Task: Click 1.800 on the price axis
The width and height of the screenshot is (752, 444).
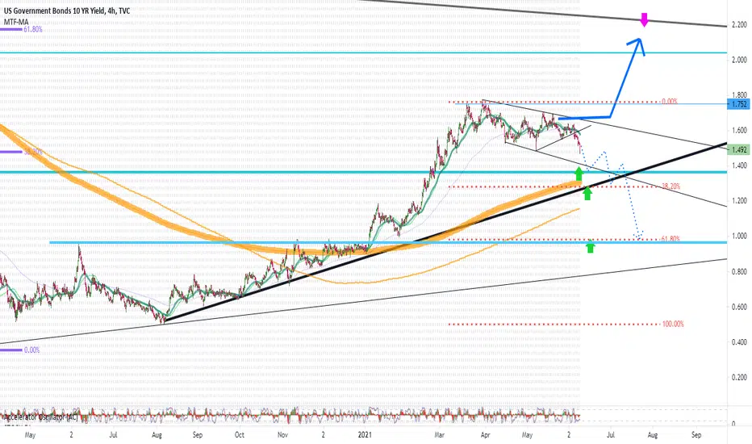Action: [x=739, y=95]
